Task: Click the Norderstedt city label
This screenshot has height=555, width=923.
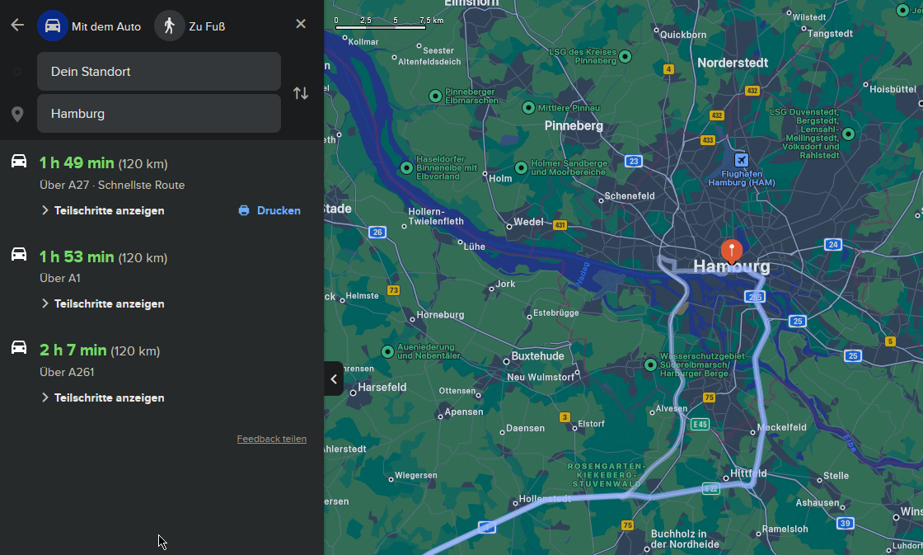Action: (x=733, y=63)
